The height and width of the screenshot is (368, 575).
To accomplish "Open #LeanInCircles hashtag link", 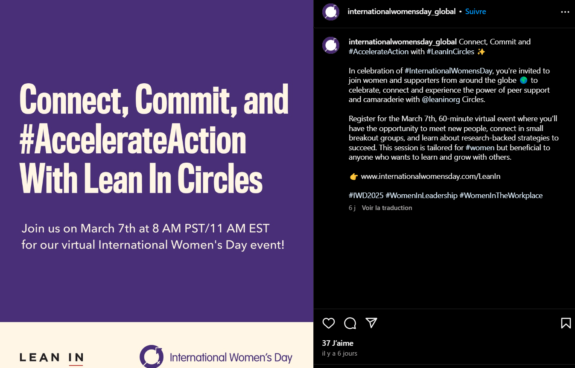I will (450, 52).
